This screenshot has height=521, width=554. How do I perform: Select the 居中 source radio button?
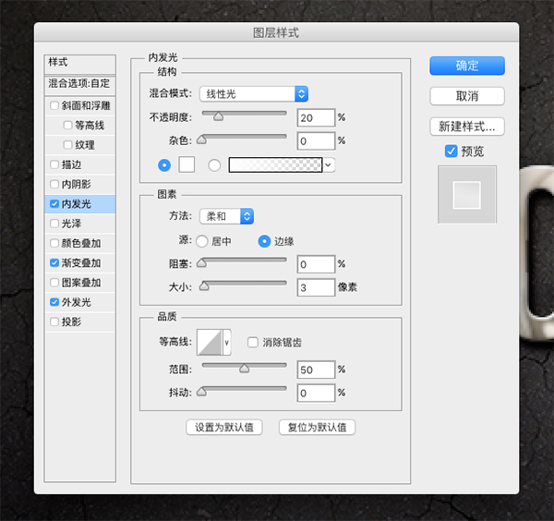pos(202,241)
